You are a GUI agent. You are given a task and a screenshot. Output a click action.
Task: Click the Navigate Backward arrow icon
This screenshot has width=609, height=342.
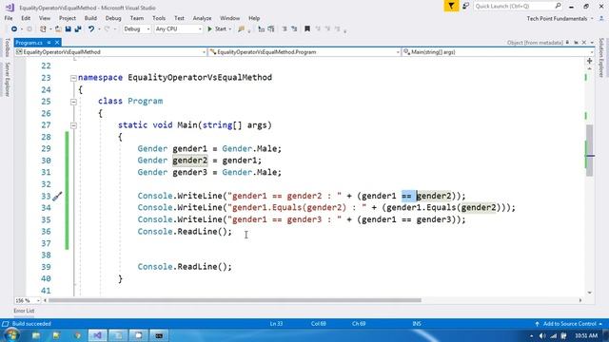tap(14, 29)
